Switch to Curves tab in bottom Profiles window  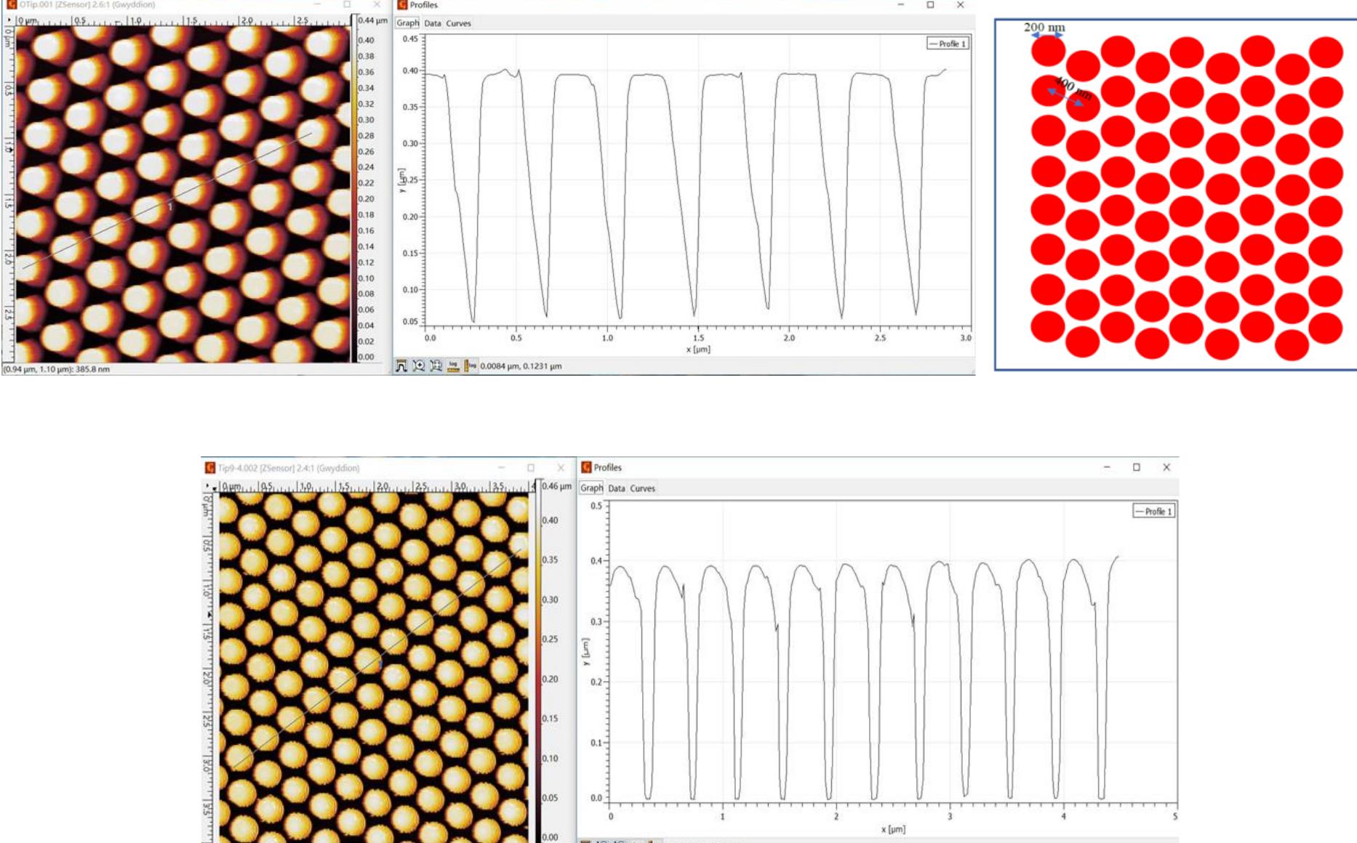(x=643, y=488)
